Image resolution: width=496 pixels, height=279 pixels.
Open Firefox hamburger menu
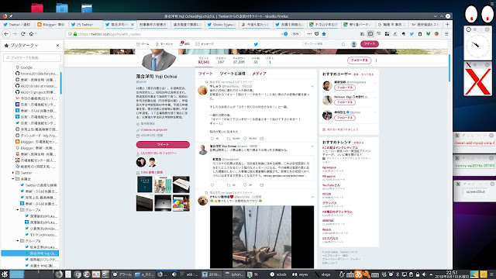tap(446, 34)
